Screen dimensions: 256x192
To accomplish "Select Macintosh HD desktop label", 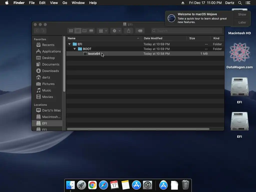I will coord(239,33).
